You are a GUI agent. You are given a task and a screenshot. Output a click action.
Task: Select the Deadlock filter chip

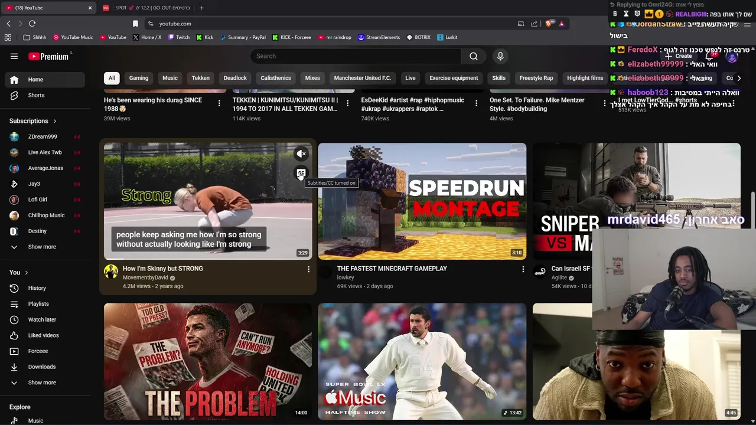235,78
